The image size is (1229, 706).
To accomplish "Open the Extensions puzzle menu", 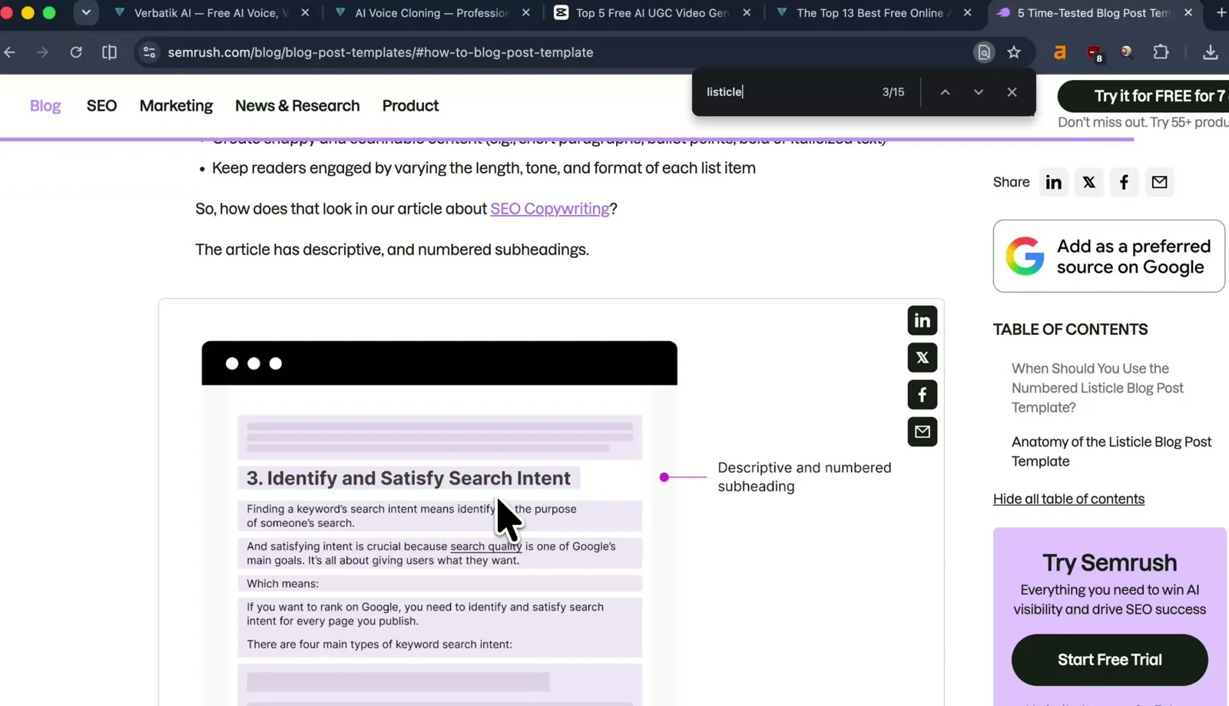I will 1161,52.
